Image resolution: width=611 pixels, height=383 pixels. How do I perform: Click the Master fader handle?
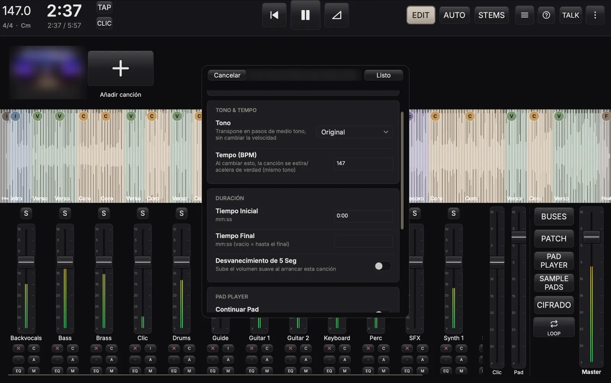(x=591, y=237)
